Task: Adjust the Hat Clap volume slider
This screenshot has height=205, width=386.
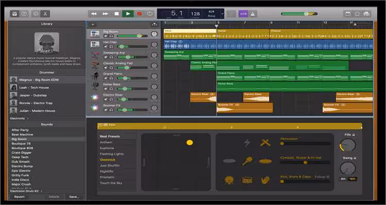Action: pos(132,47)
